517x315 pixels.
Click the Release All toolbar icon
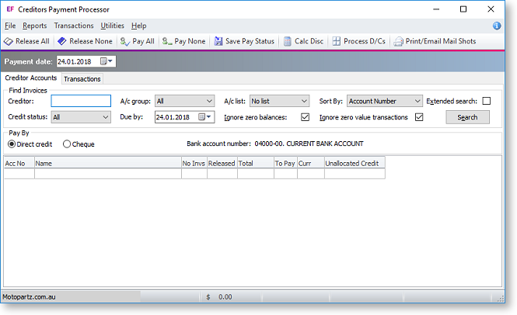(9, 41)
